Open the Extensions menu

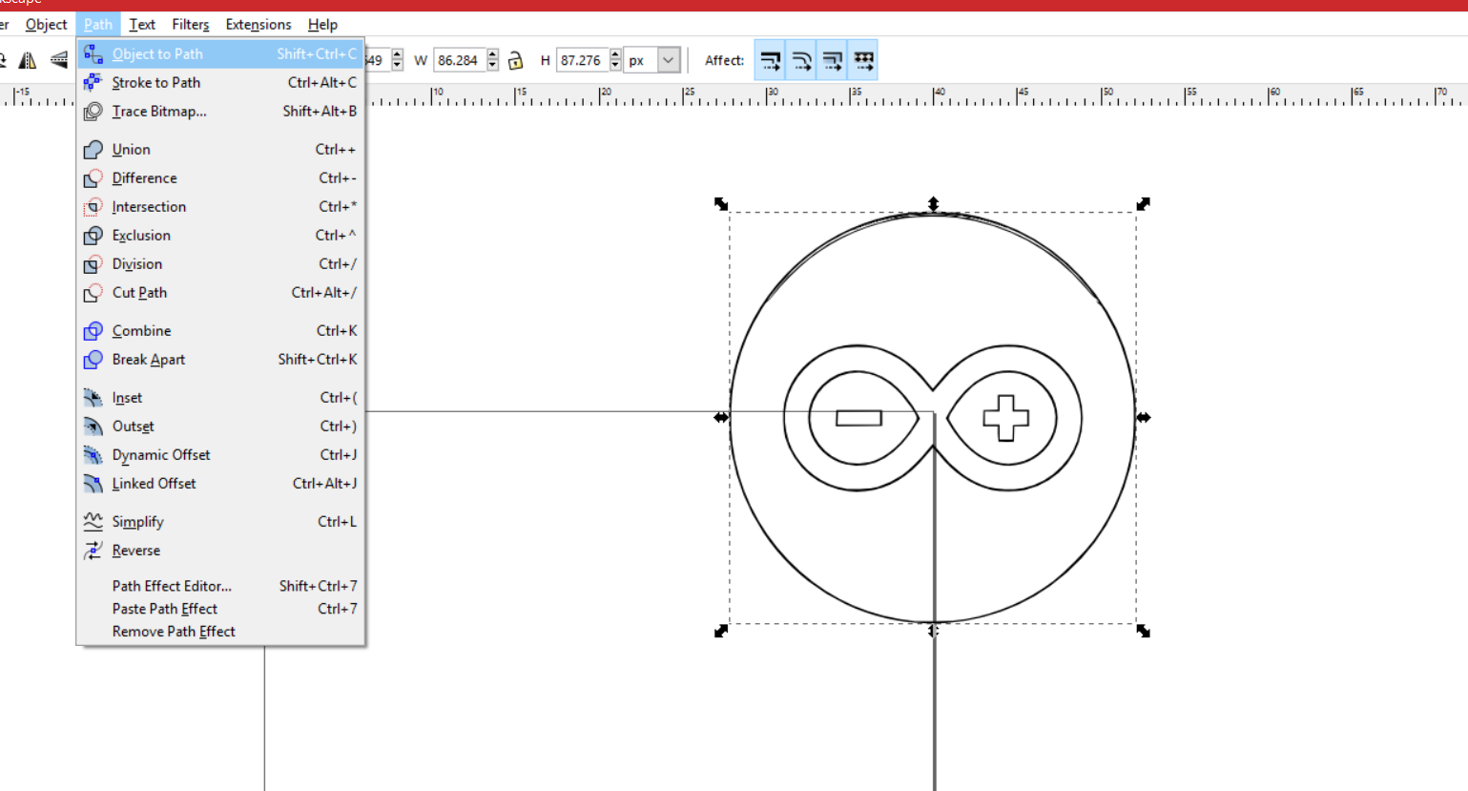coord(258,24)
